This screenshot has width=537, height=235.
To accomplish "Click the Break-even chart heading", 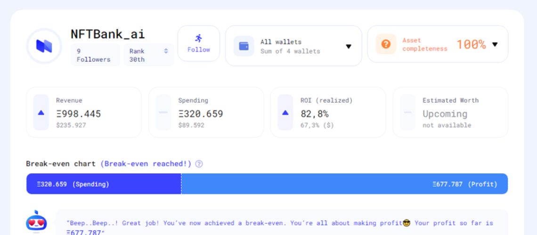I will point(61,164).
